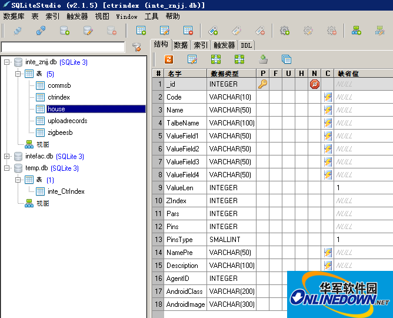Screen dimensions: 393x318
Task: Click the disconnect from database toolbar icon
Action: pyautogui.click(x=41, y=31)
